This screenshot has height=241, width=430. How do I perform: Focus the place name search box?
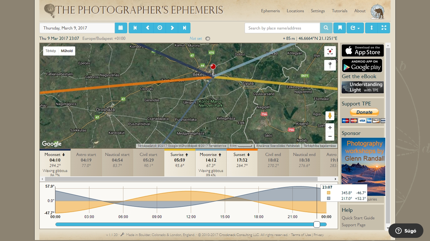click(x=282, y=28)
